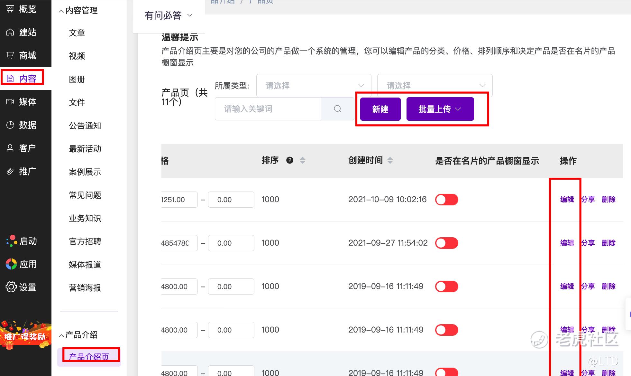
Task: Toggle showcase switch for first 4800.00 product
Action: (x=446, y=287)
